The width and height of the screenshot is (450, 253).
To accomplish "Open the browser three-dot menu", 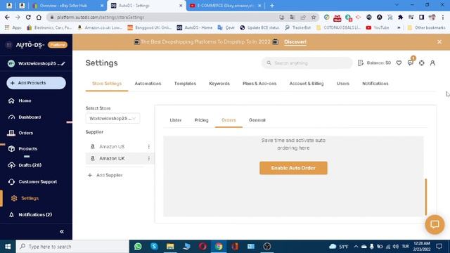I will (x=442, y=17).
